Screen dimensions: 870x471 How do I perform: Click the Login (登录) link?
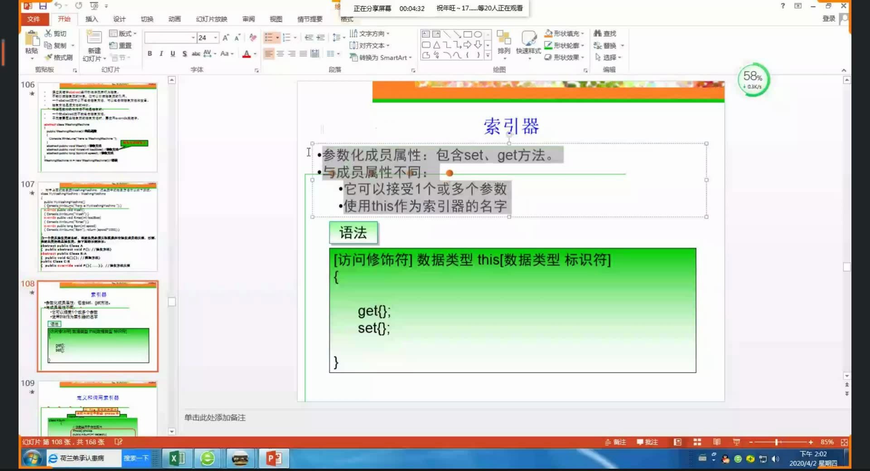(829, 19)
